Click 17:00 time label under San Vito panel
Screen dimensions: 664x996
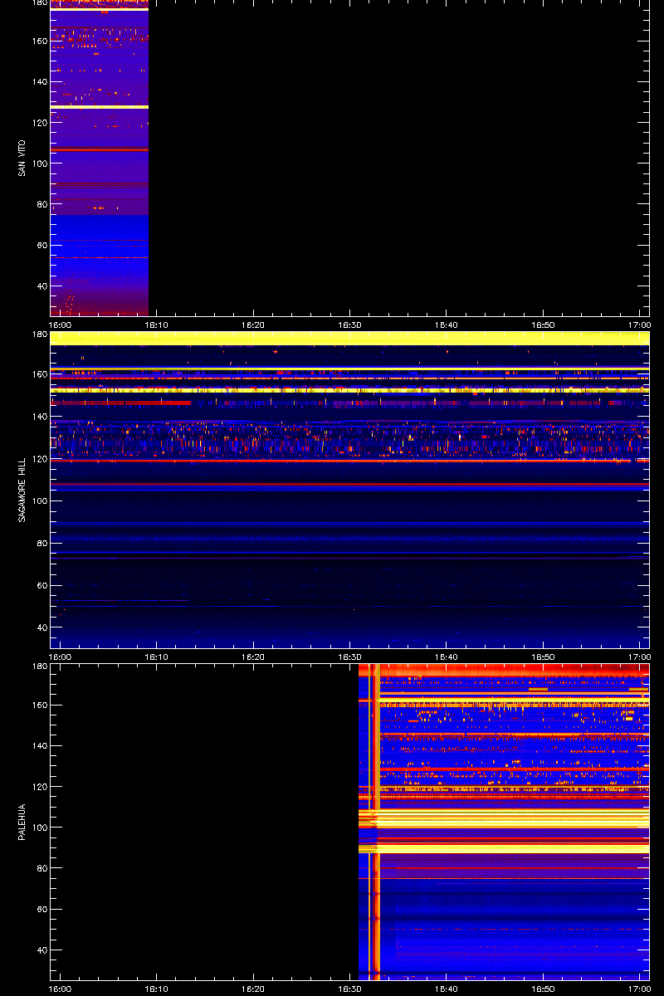pyautogui.click(x=639, y=325)
